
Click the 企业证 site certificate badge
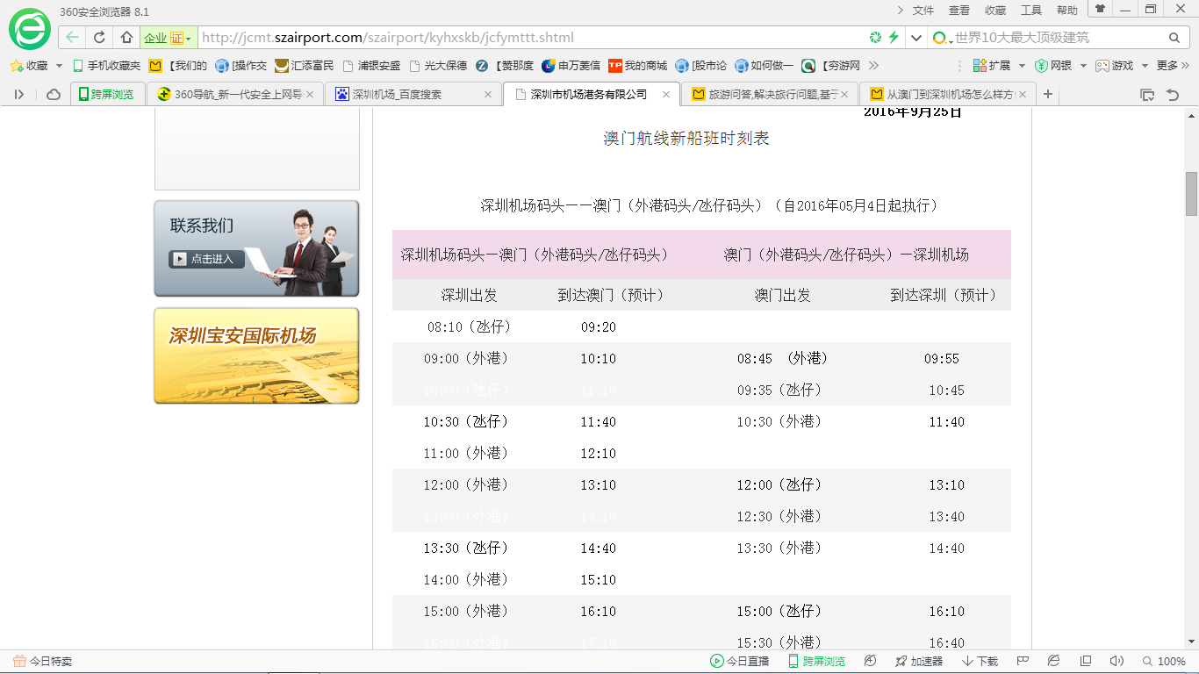pyautogui.click(x=168, y=38)
